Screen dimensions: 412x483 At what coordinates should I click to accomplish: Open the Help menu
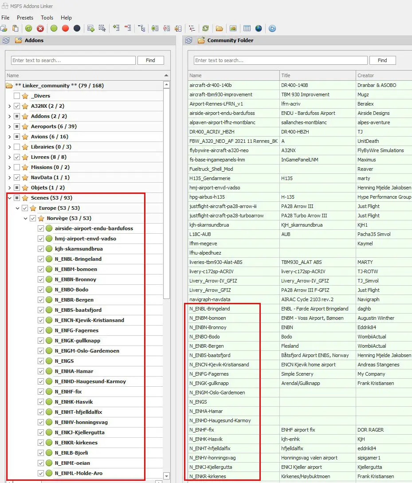point(66,18)
